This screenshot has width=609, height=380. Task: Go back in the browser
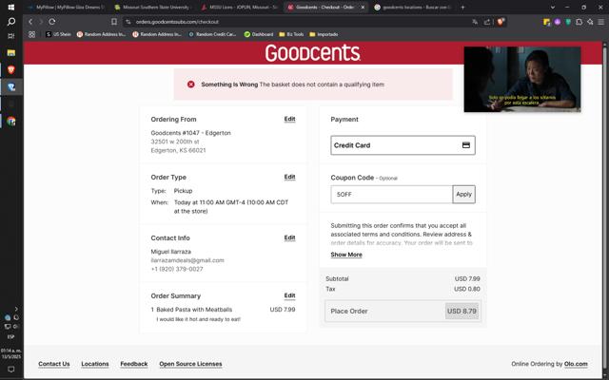(30, 22)
